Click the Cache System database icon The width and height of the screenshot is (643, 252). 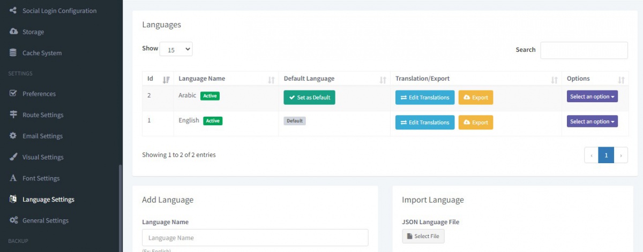pos(13,53)
